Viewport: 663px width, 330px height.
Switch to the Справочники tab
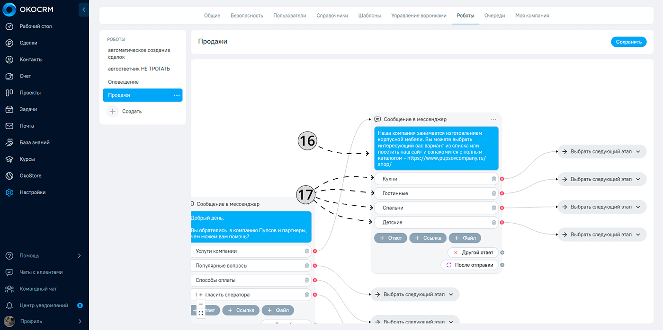coord(332,16)
